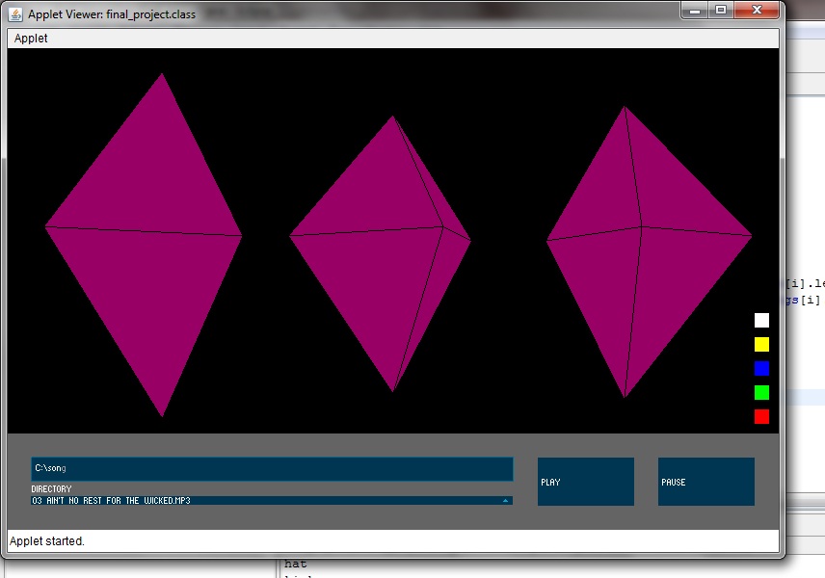Image resolution: width=825 pixels, height=578 pixels.
Task: Maximize the Applet Viewer window
Action: tap(721, 10)
